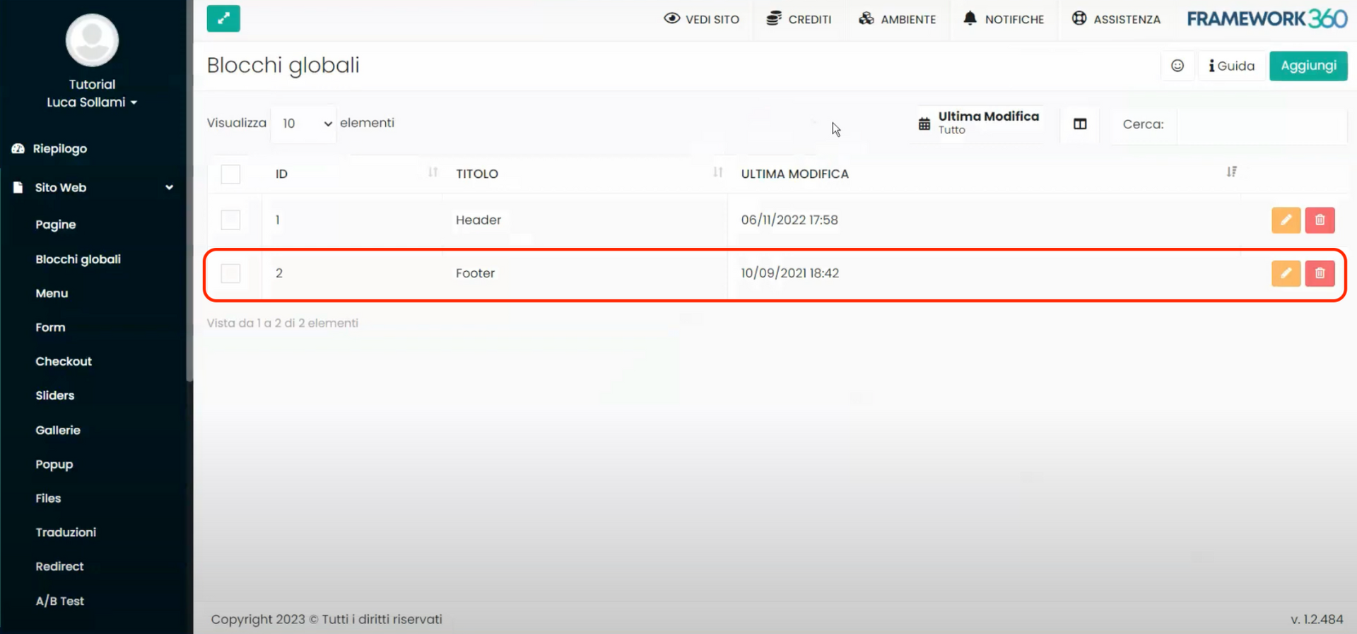Click the Riepilogo dashboard icon
Screen dimensions: 1357x634
pyautogui.click(x=18, y=148)
